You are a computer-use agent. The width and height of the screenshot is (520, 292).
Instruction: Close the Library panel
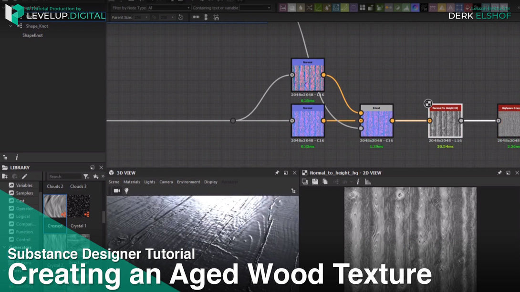coord(101,168)
